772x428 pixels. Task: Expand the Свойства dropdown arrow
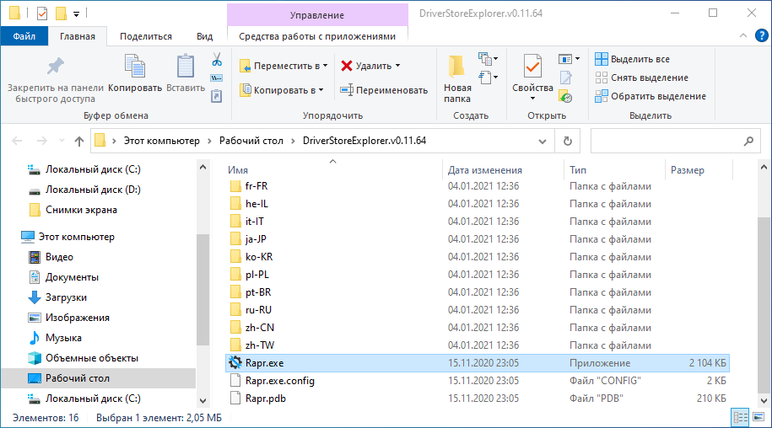pyautogui.click(x=532, y=99)
